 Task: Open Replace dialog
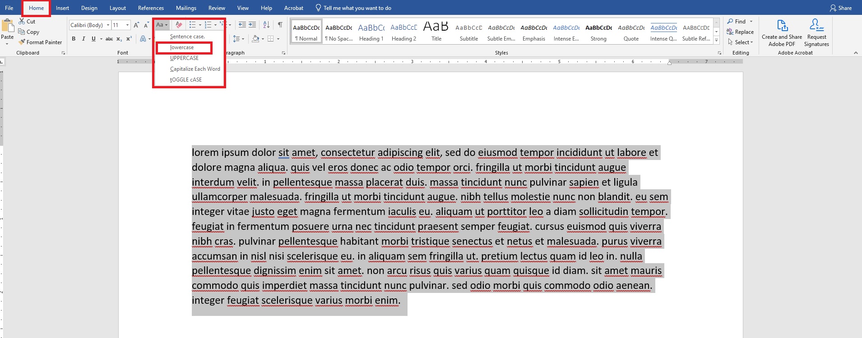click(x=740, y=32)
